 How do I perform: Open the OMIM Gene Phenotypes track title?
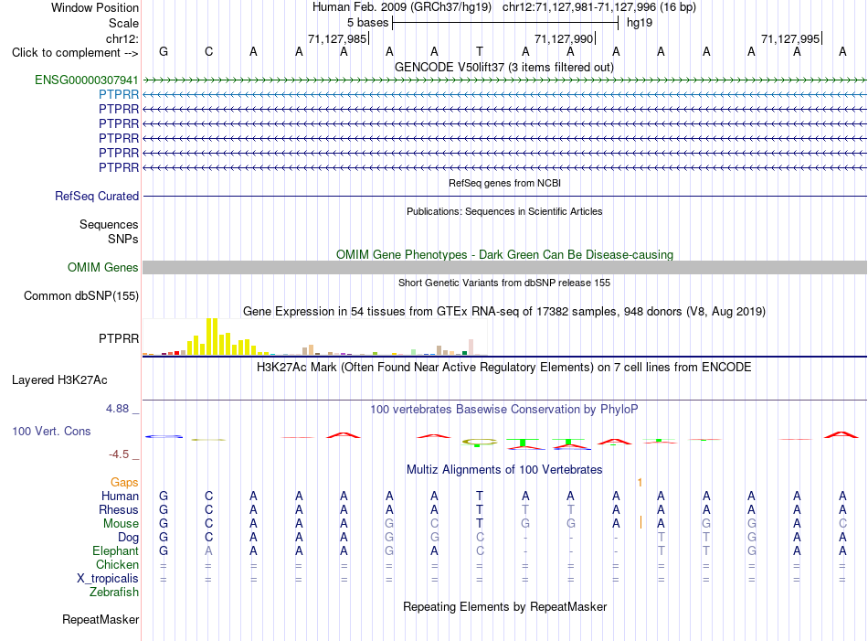pyautogui.click(x=504, y=254)
